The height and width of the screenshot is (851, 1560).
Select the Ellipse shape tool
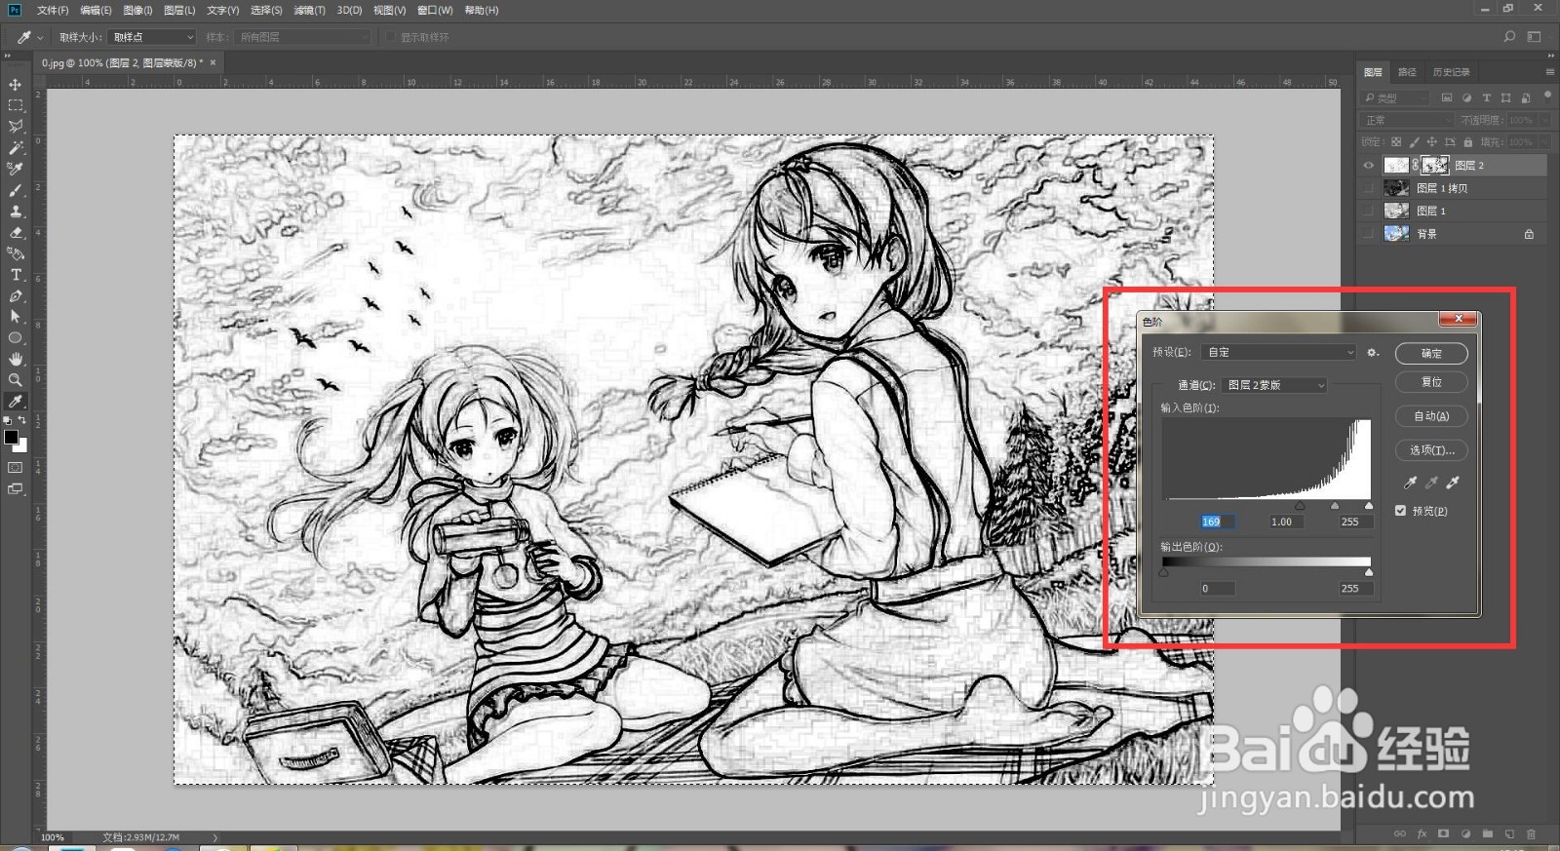click(x=16, y=338)
